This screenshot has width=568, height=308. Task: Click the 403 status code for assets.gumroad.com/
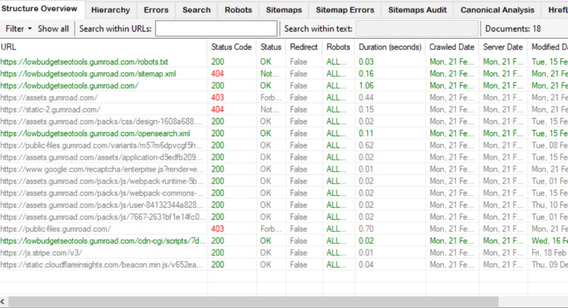218,98
